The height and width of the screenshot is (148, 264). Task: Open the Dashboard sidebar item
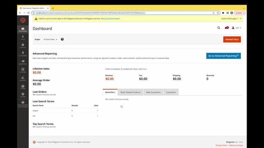click(x=23, y=30)
